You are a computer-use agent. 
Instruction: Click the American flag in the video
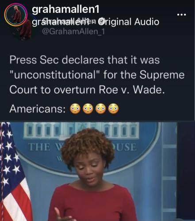click(14, 171)
